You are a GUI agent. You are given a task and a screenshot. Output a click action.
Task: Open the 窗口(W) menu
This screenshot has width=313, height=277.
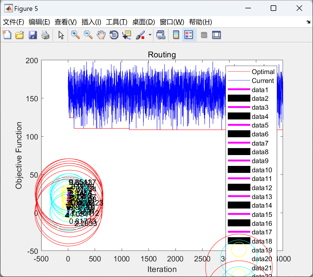pos(172,22)
